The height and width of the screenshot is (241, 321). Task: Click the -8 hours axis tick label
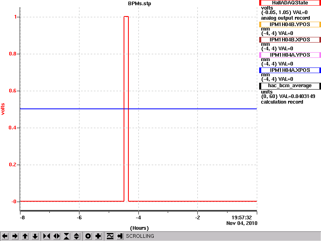pyautogui.click(x=22, y=218)
